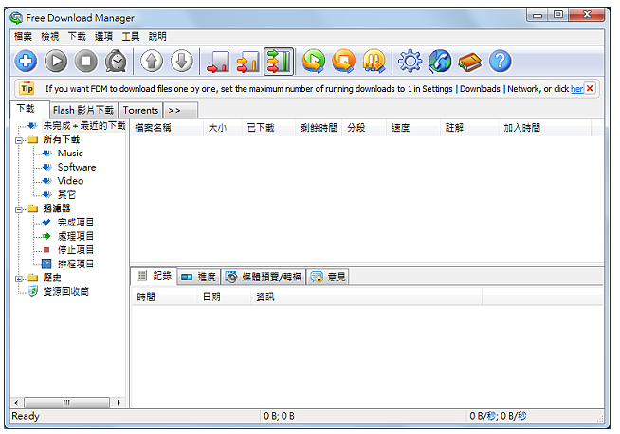Expand the 歷史 folder node

19,279
